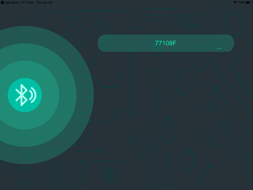Tap the 70% battery percentage

tap(241, 2)
